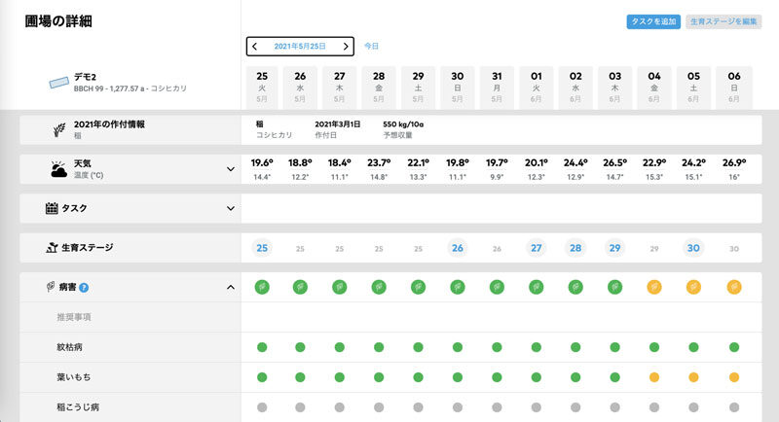Go to previous date range with left arrow
The width and height of the screenshot is (779, 422).
point(255,46)
